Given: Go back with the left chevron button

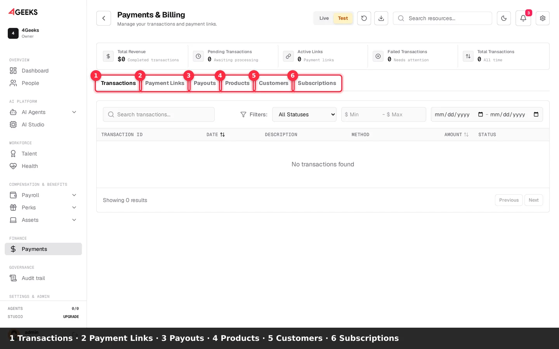Looking at the screenshot, I should 104,18.
